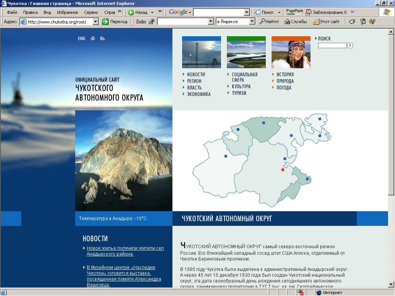Click the Google toolbar search field
395x296 pixels.
coord(219,12)
